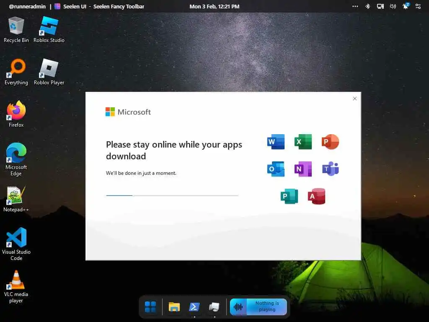Select the Notepad++ desktop shortcut
Screen dimensions: 429x322
tap(16, 199)
